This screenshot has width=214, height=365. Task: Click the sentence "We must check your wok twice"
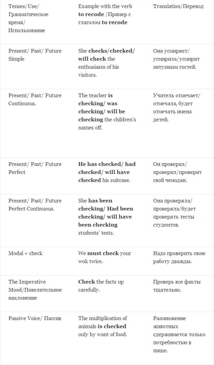105,257
